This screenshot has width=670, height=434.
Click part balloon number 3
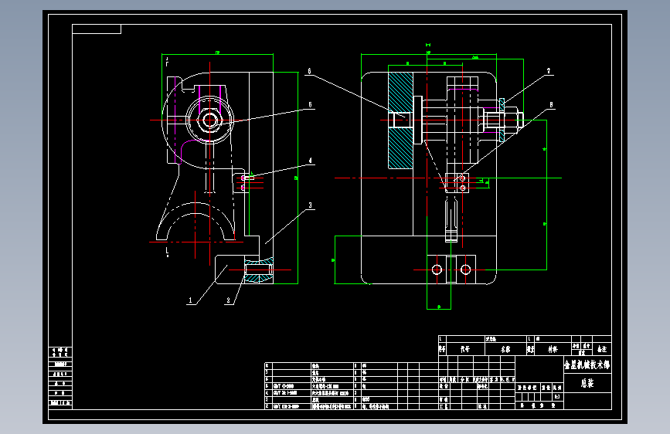(x=310, y=205)
